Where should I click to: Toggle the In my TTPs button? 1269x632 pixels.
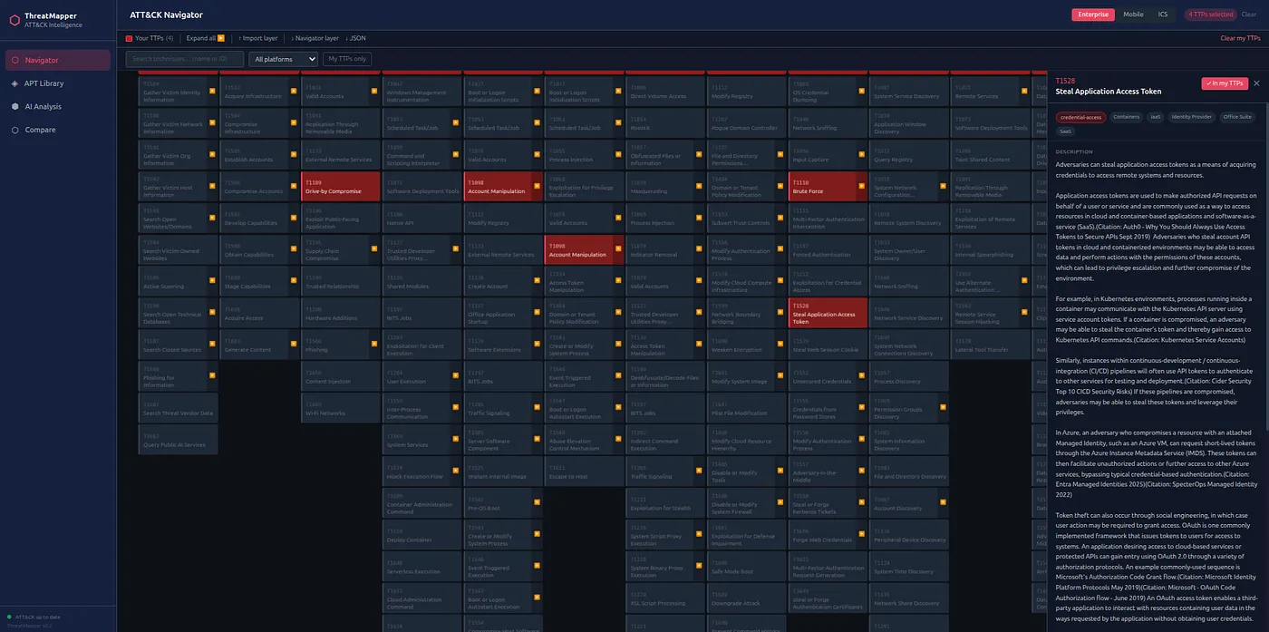coord(1224,83)
